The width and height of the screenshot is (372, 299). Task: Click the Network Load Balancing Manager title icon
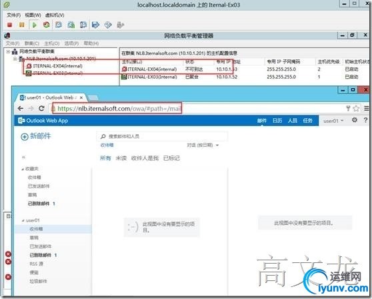[7, 35]
